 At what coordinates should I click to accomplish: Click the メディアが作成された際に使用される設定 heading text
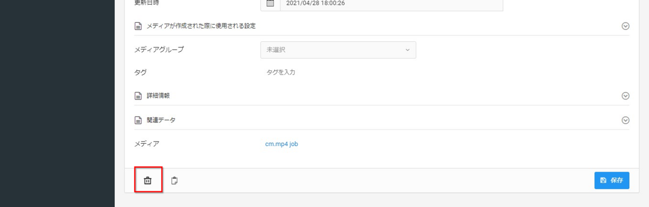click(x=201, y=26)
